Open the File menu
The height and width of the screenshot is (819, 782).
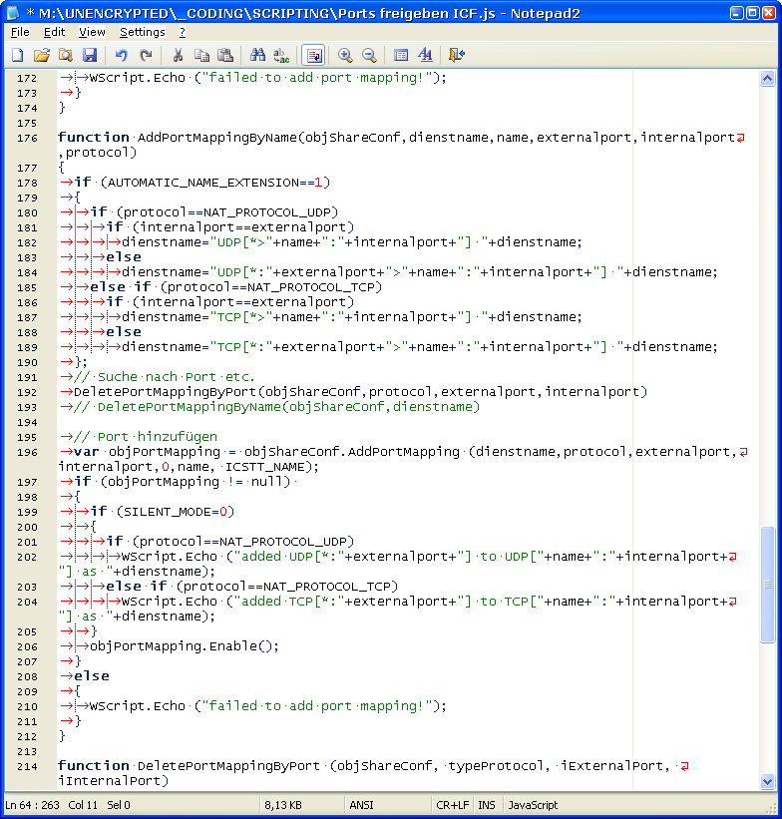pos(20,32)
